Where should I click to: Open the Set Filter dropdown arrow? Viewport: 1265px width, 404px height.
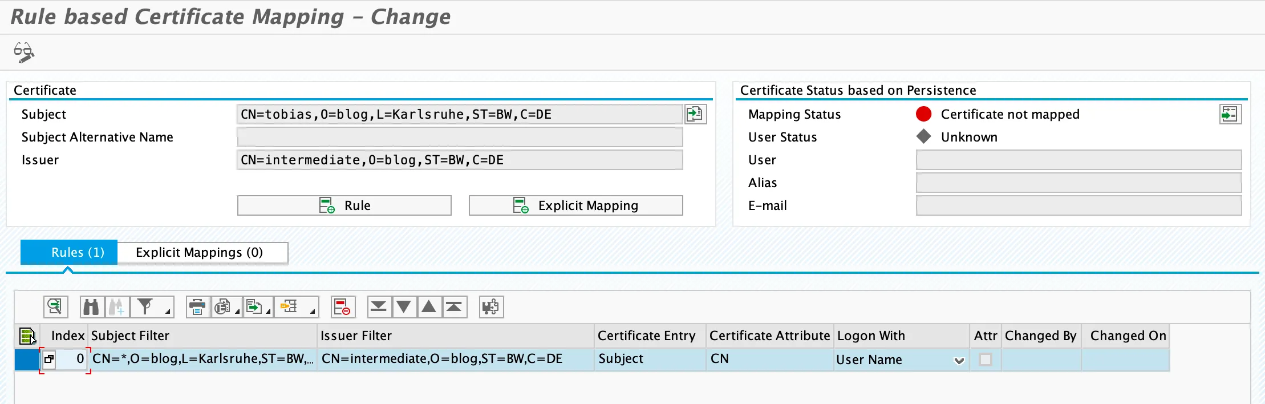(168, 312)
